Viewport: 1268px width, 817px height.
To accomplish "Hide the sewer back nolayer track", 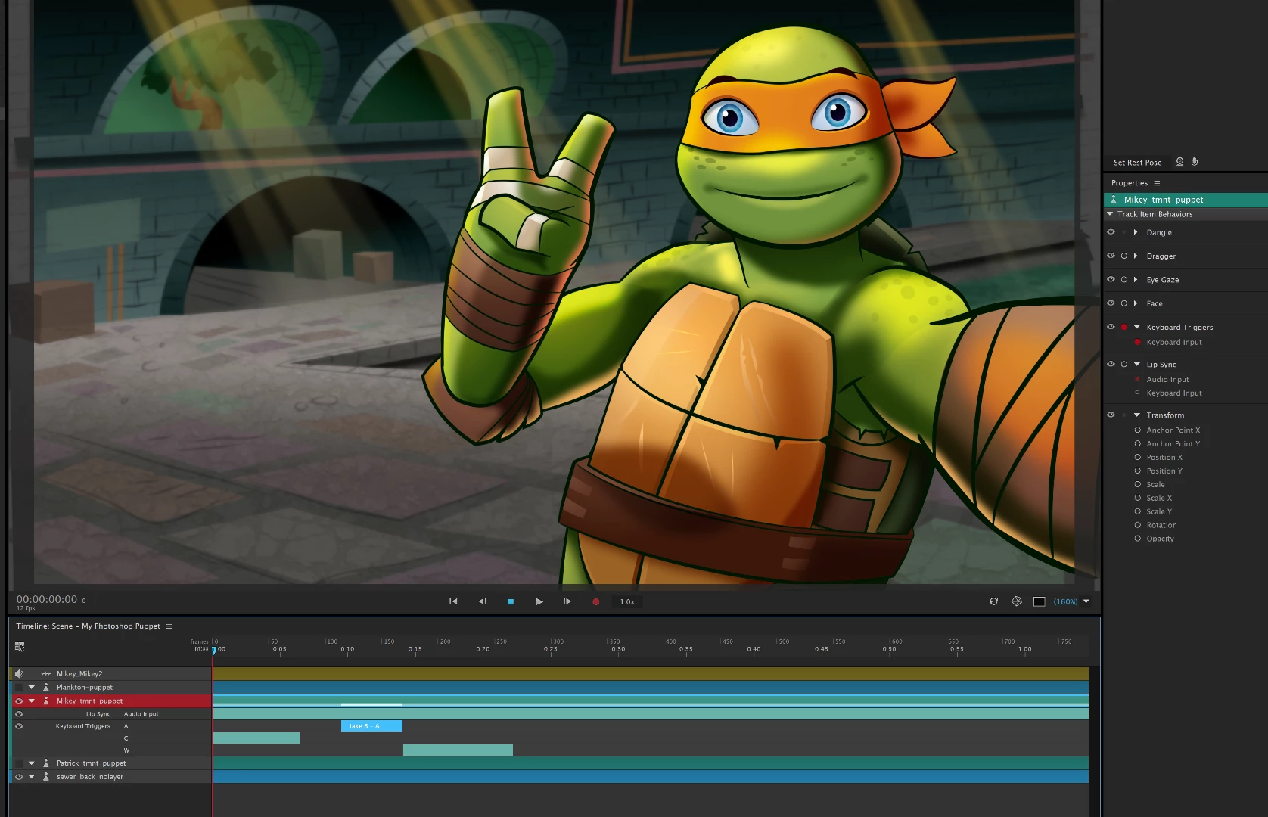I will pyautogui.click(x=19, y=776).
